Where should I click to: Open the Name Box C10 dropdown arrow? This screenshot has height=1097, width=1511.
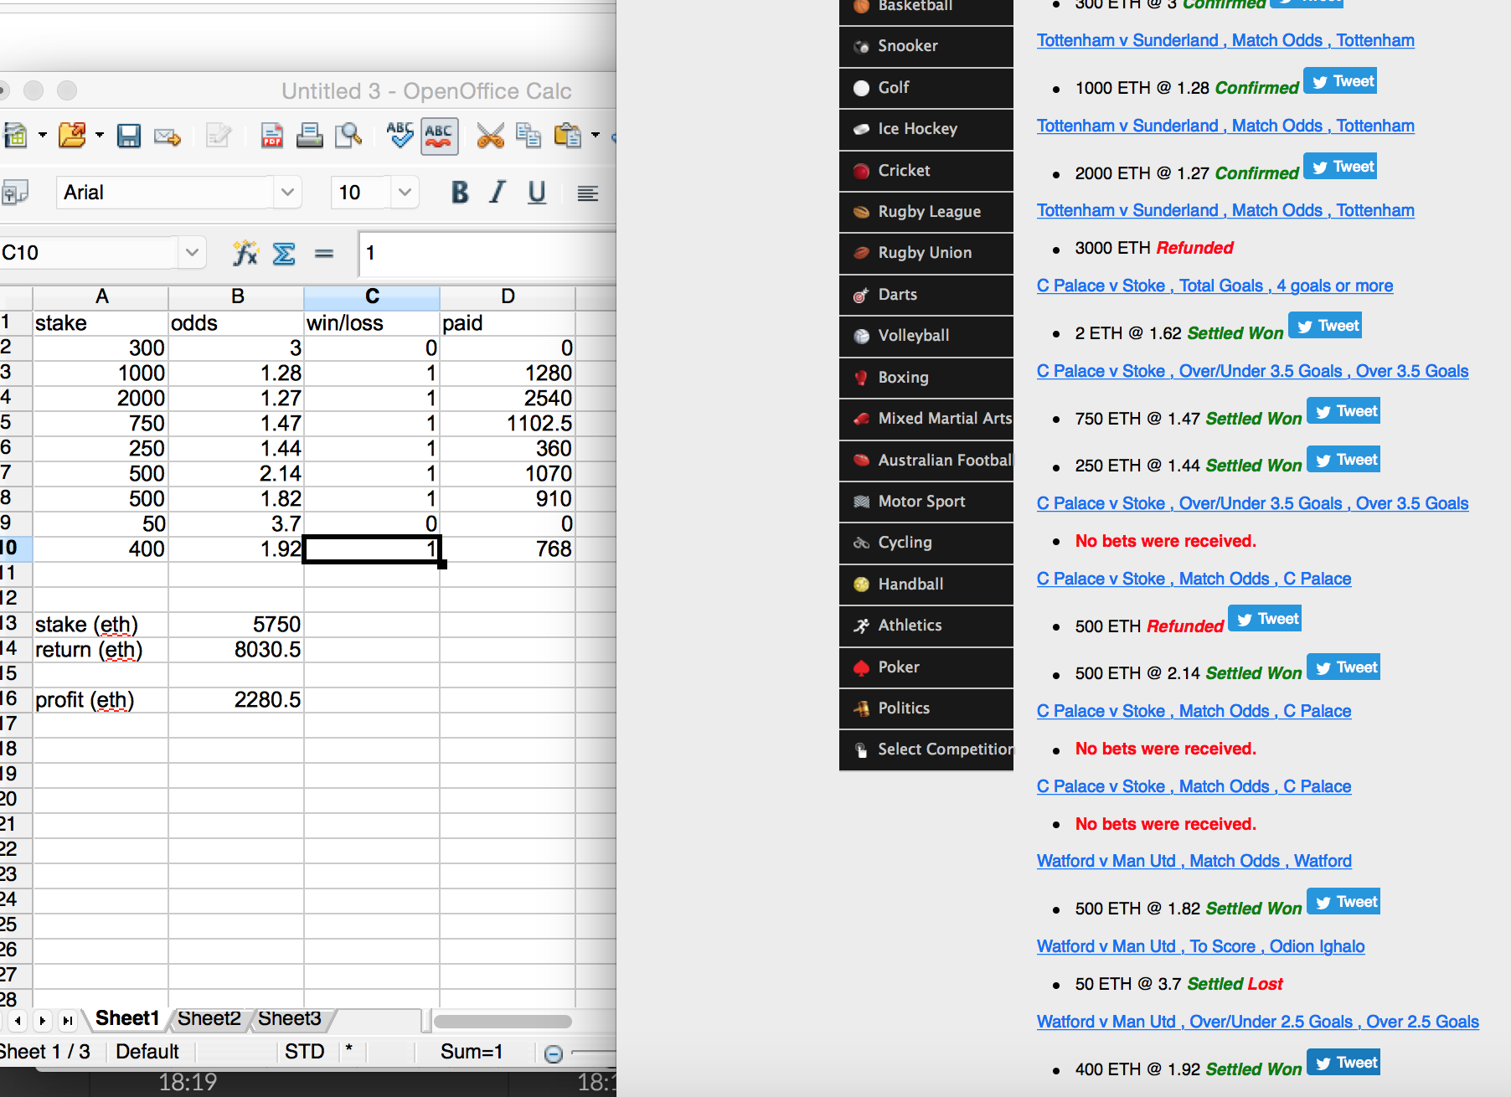point(192,252)
